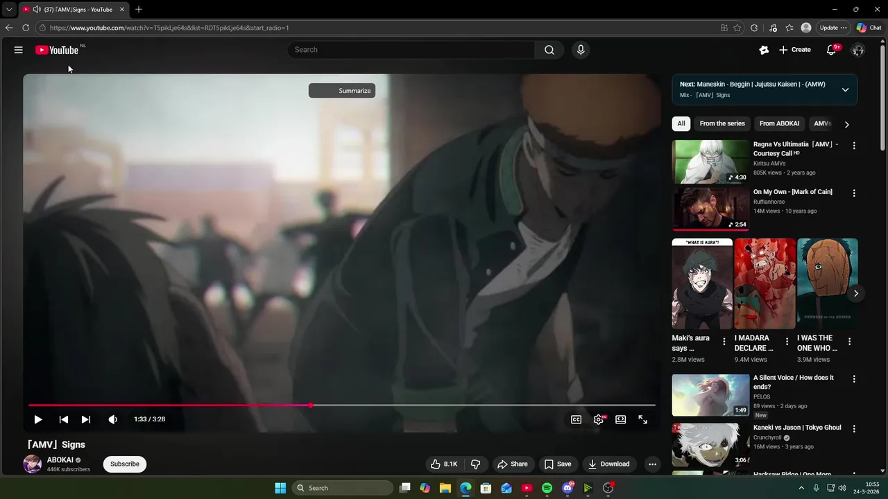Click the browser address bar URL
The width and height of the screenshot is (888, 499).
tap(169, 28)
